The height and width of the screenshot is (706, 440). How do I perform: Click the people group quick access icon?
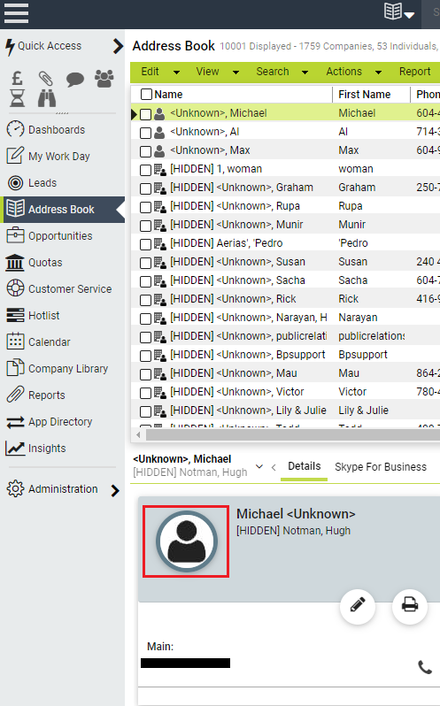click(x=104, y=79)
